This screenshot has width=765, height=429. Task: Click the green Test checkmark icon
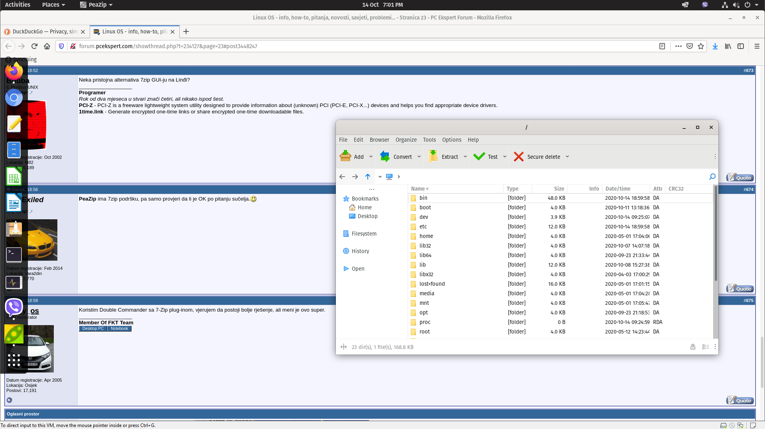479,156
